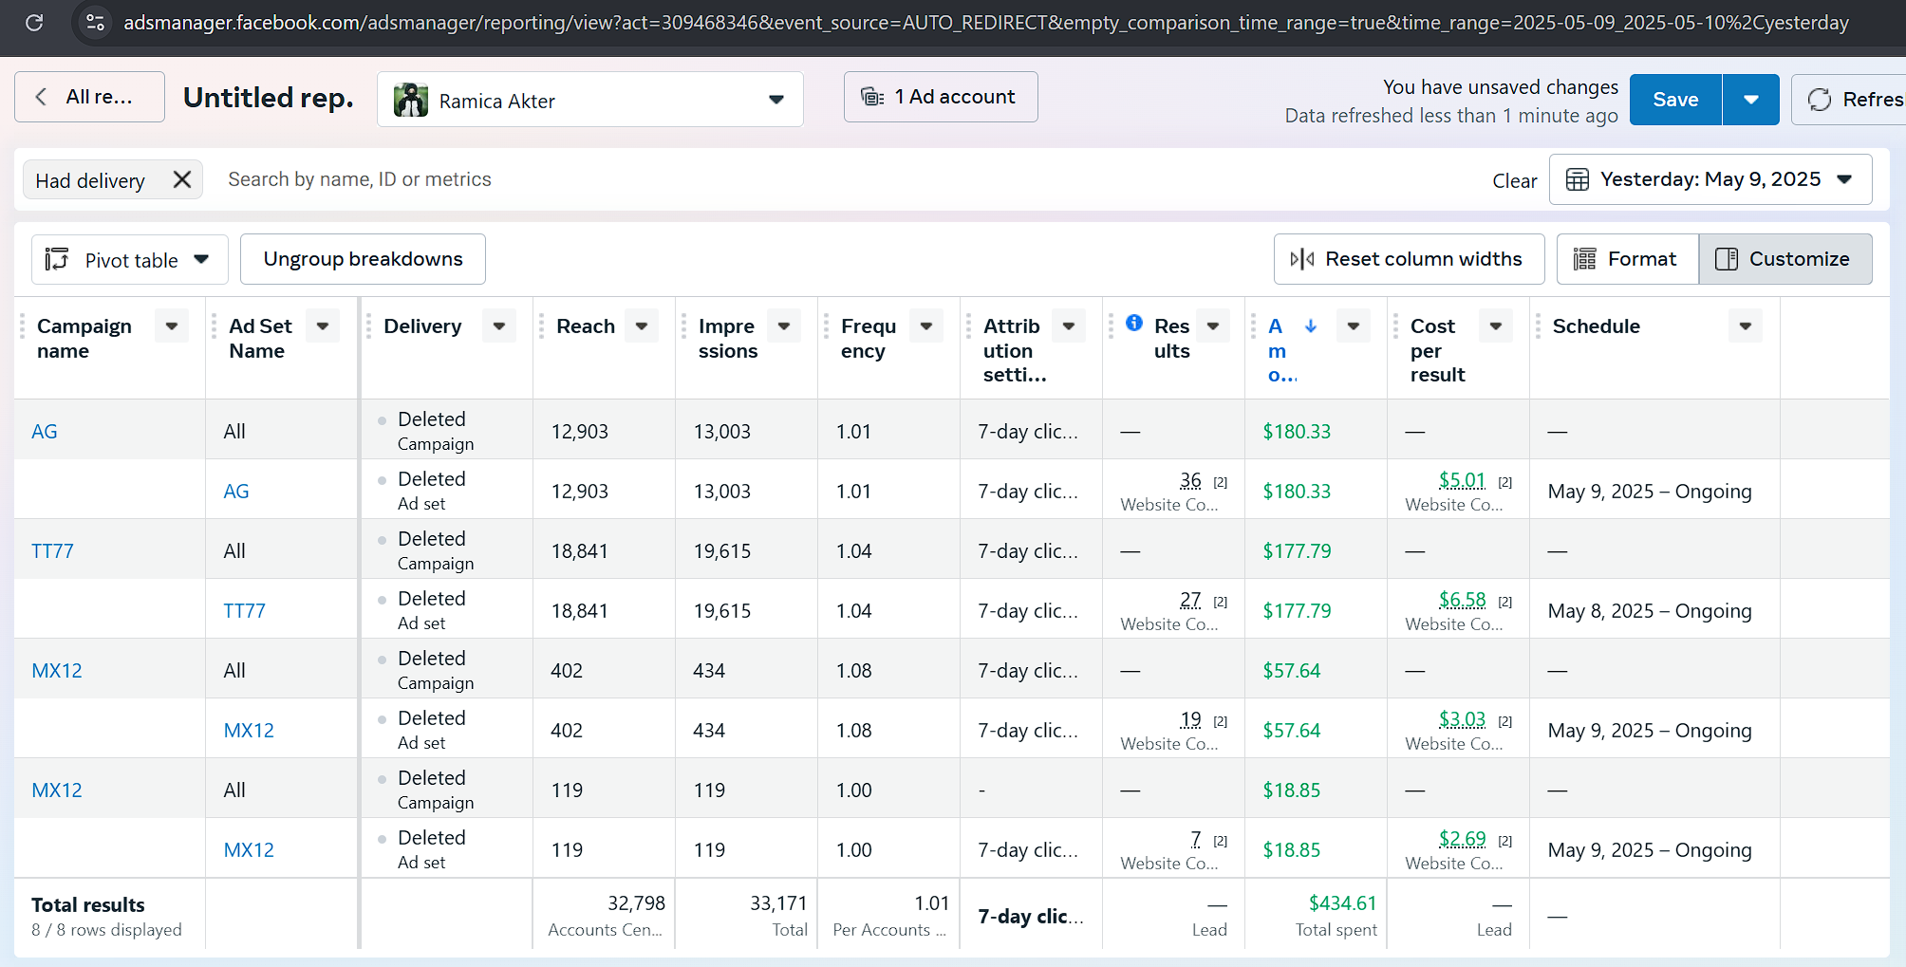Click the 1 Ad account selector
The width and height of the screenshot is (1906, 967).
pos(940,97)
